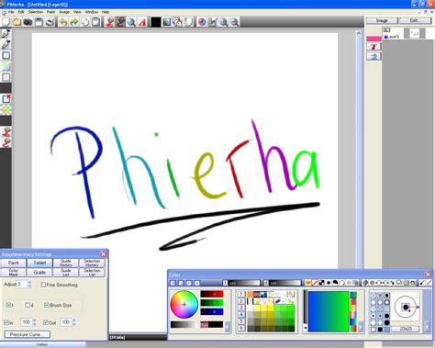Image resolution: width=435 pixels, height=348 pixels.
Task: Select the pen tool in the left toolbox
Action: click(6, 33)
